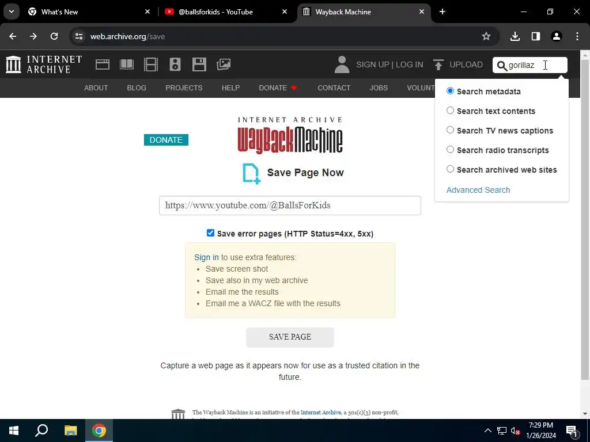Open Windows taskbar search
Image resolution: width=590 pixels, height=442 pixels.
tap(41, 430)
